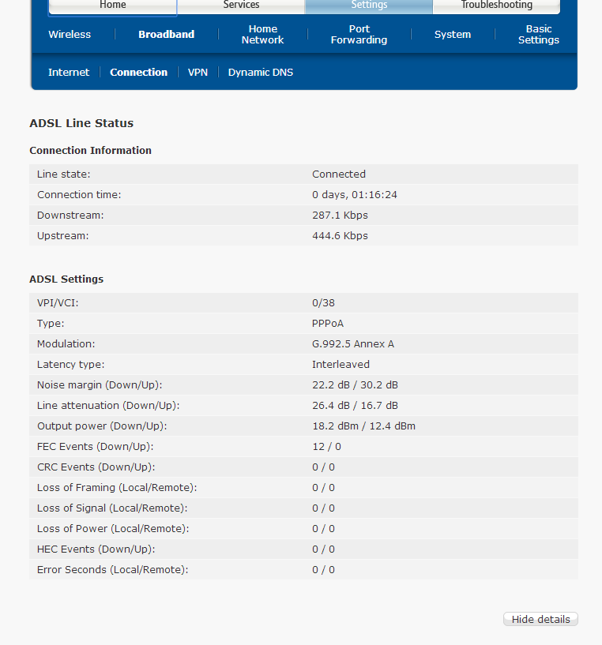Click the ADSL Line Status heading

click(x=81, y=123)
